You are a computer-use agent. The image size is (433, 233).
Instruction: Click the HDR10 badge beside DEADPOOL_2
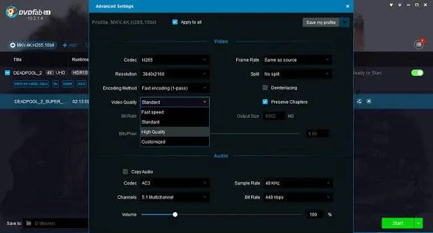pyautogui.click(x=80, y=73)
